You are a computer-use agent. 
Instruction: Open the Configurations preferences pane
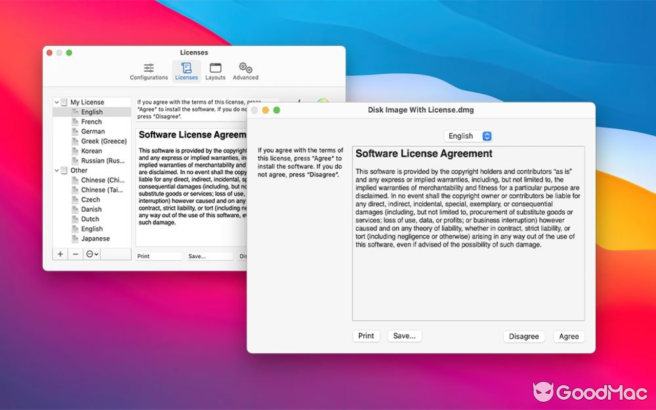(148, 71)
